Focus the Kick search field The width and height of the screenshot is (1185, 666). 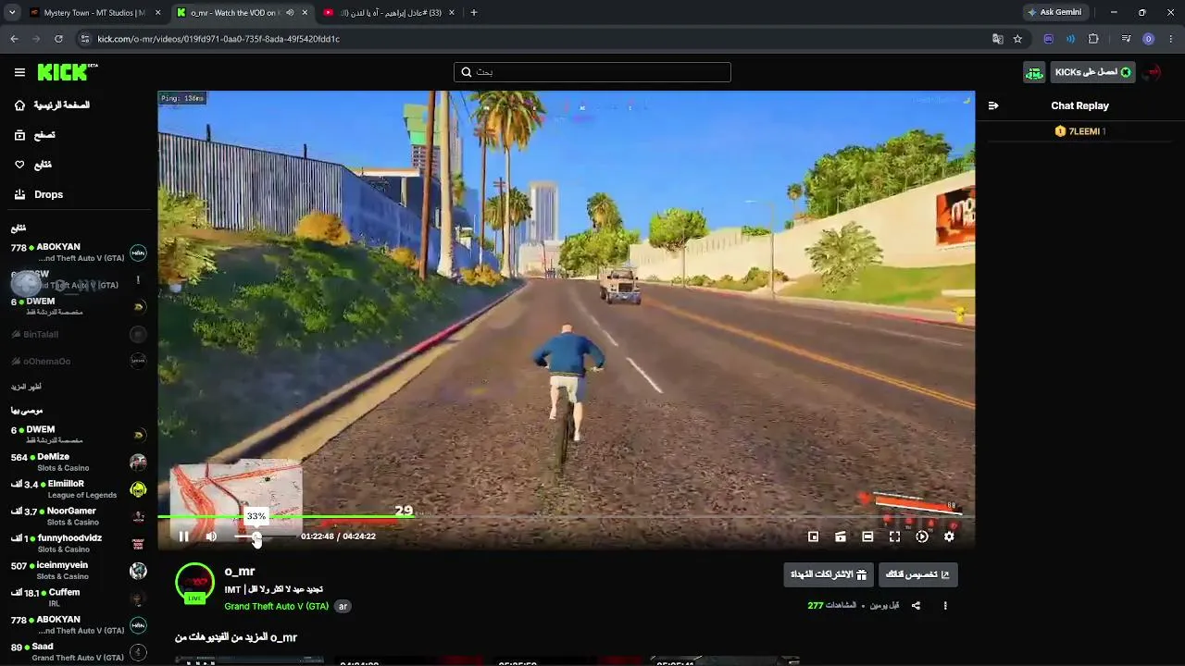click(x=592, y=72)
